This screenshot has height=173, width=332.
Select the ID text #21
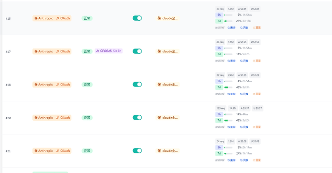click(x=8, y=151)
